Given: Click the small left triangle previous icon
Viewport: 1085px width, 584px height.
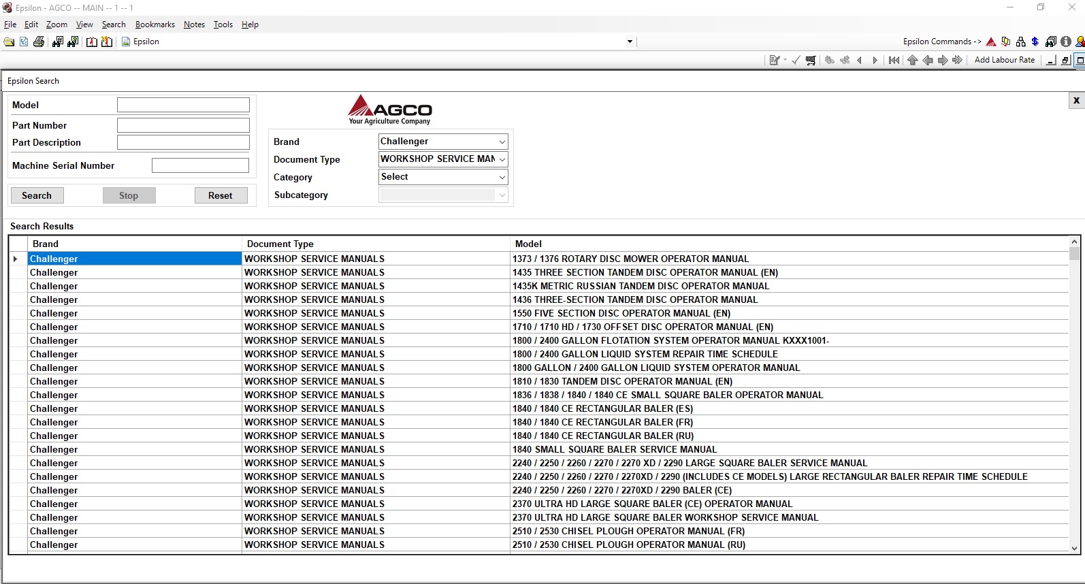Looking at the screenshot, I should 860,60.
